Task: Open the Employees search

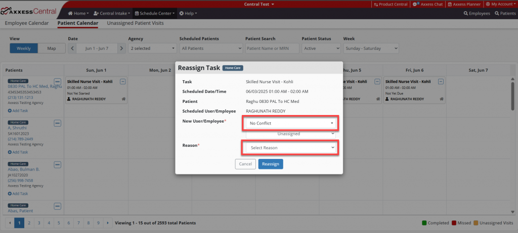Action: (477, 14)
